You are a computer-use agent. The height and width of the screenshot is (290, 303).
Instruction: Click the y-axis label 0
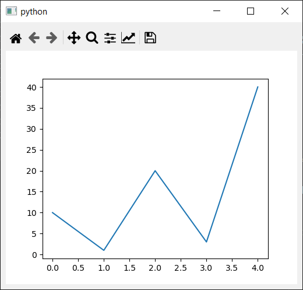point(34,255)
